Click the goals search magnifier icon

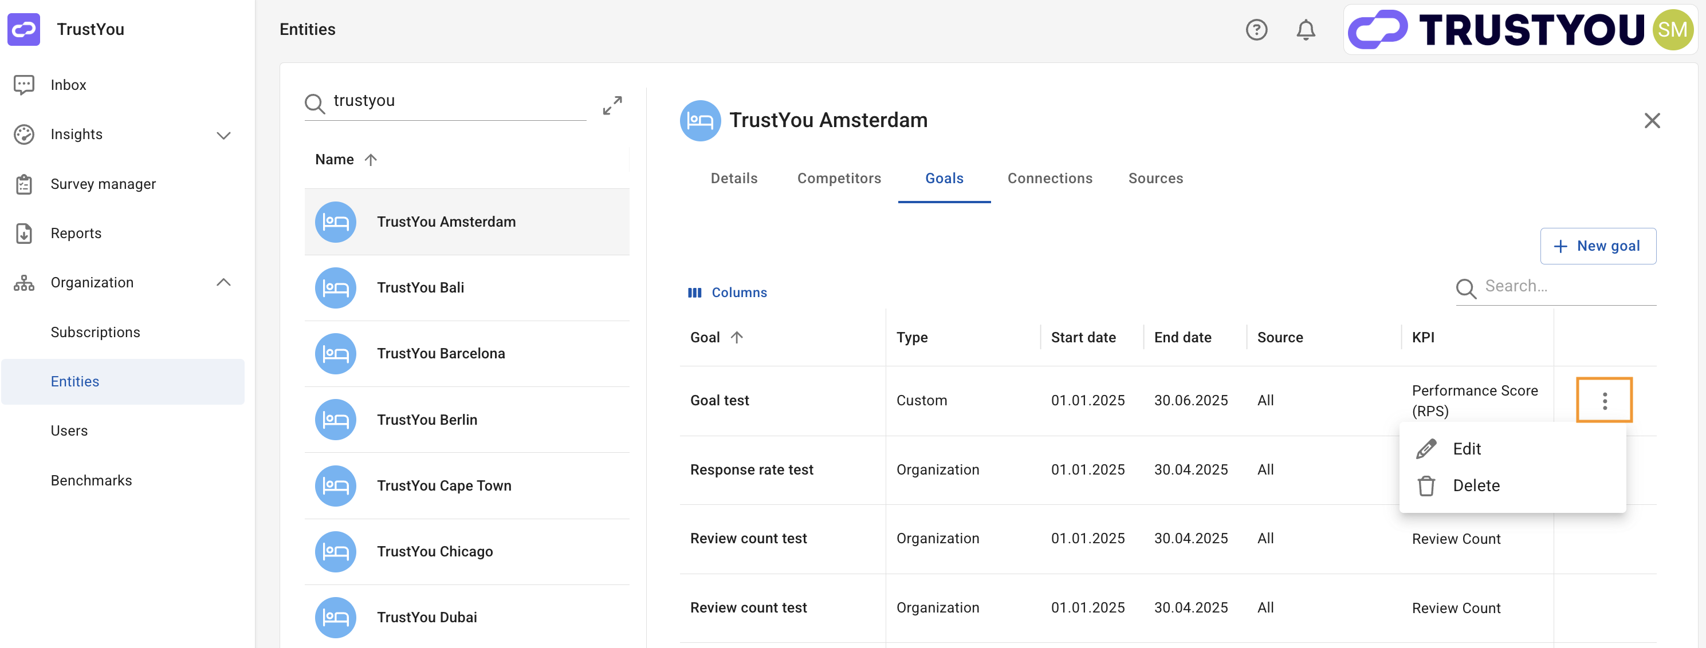tap(1465, 289)
